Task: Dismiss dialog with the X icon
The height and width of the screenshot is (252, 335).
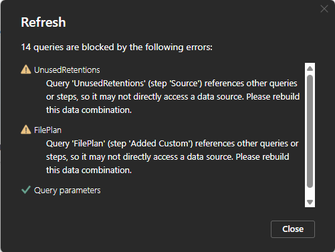Action: (x=324, y=9)
